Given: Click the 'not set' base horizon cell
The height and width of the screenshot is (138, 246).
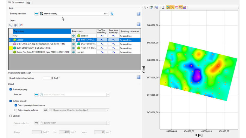Looking at the screenshot, I should coord(86,52).
